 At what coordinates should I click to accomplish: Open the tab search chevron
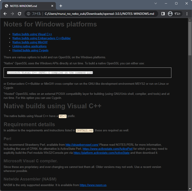click(156, 4)
